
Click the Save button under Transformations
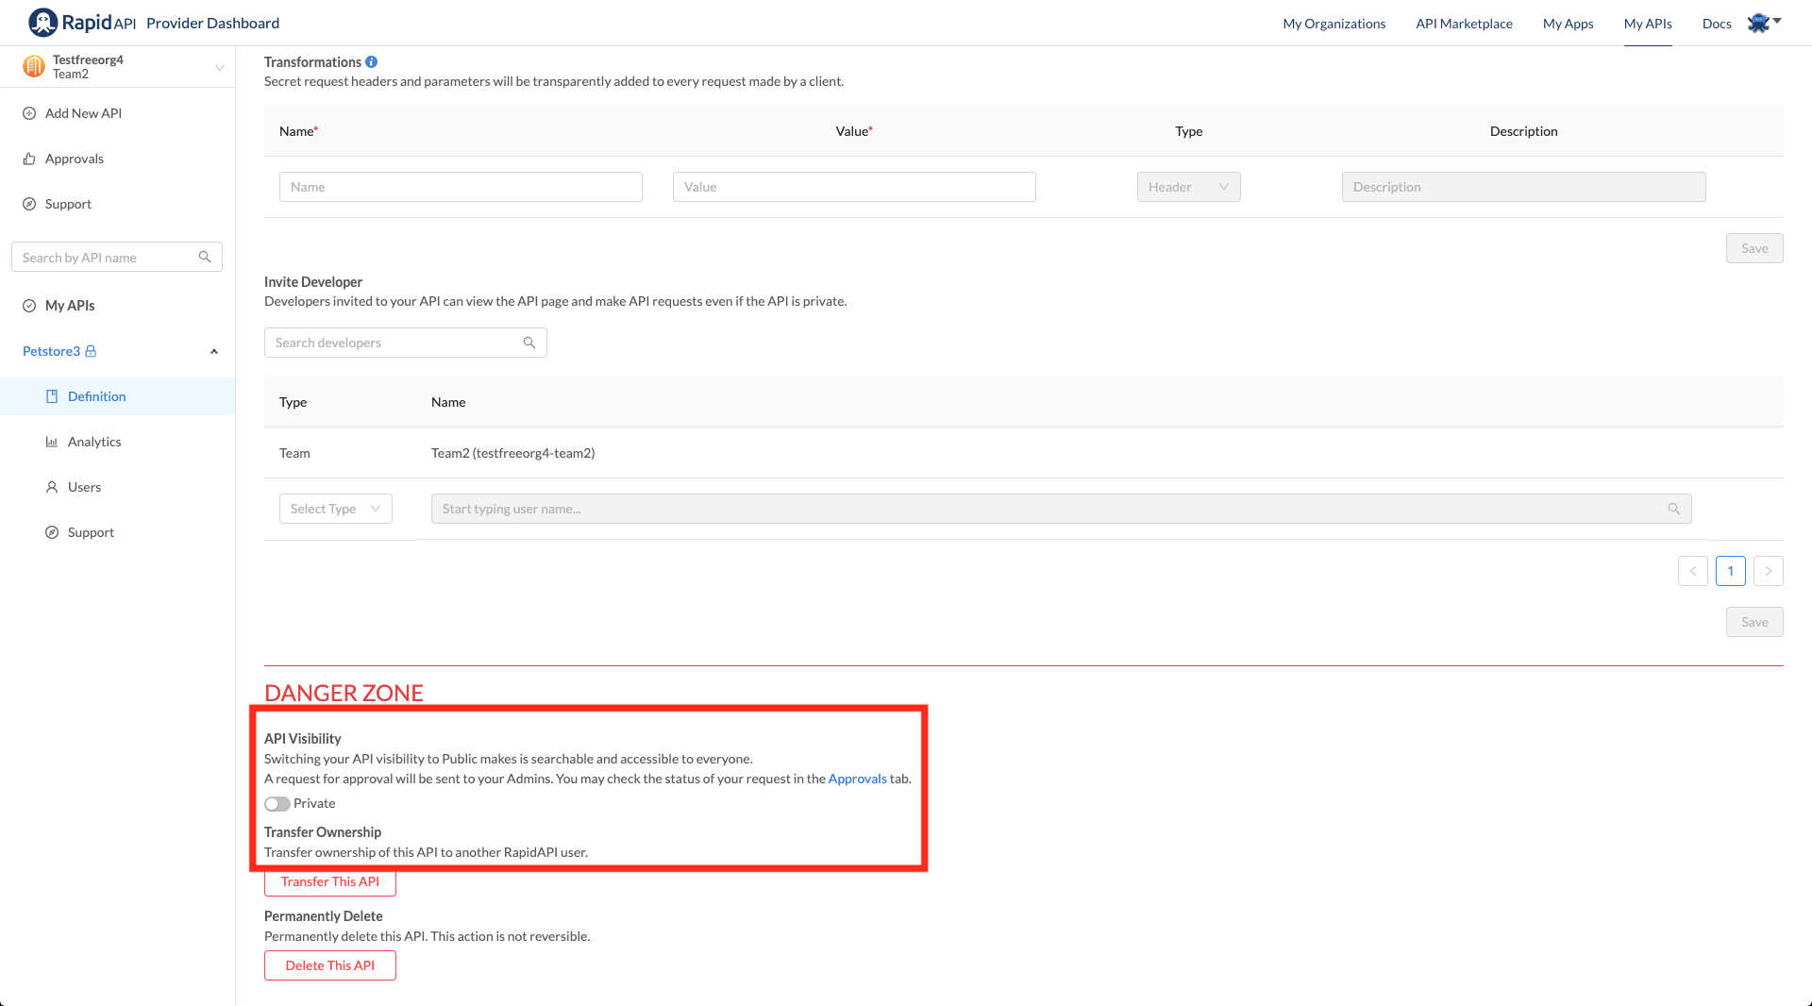pyautogui.click(x=1754, y=248)
